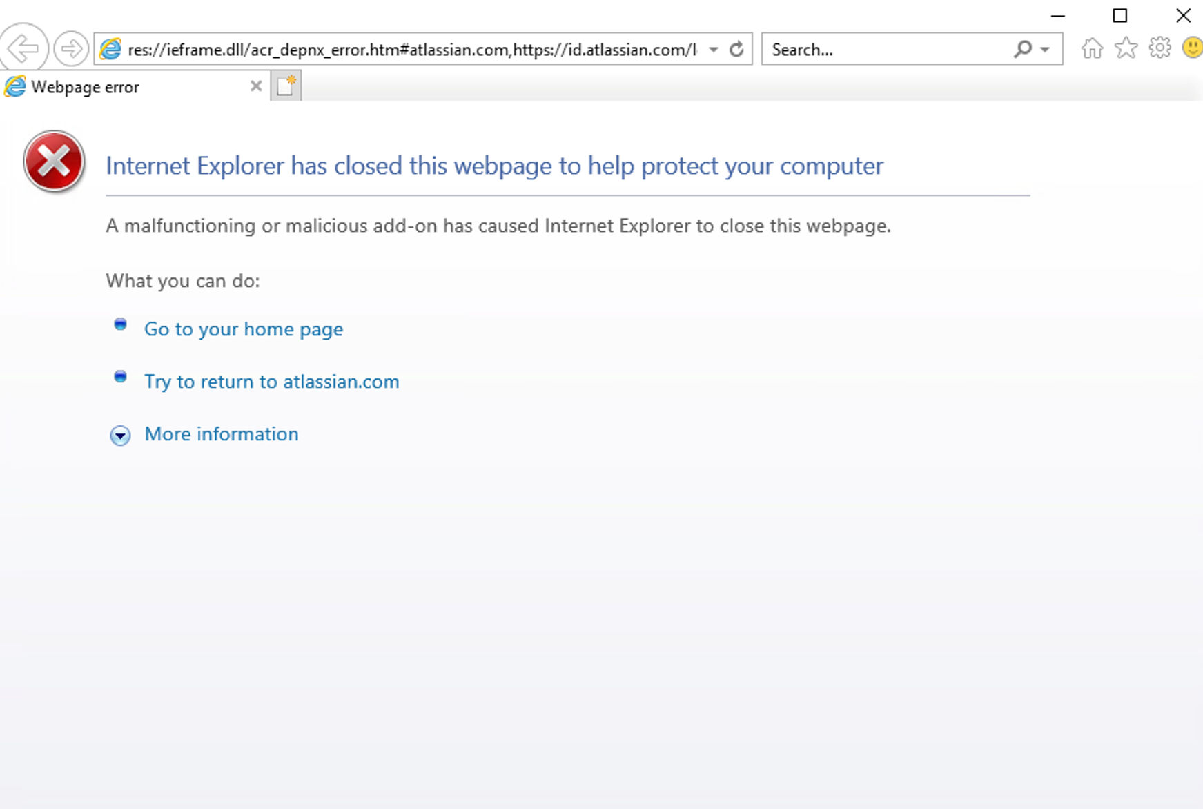Click Try to return to atlassian.com
1203x809 pixels.
coord(272,382)
